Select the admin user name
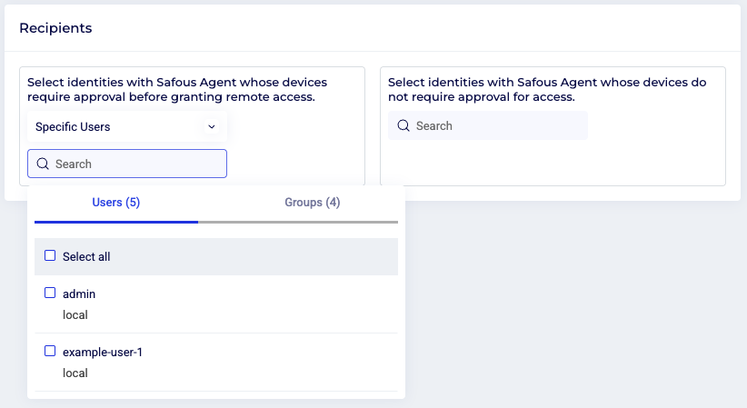Image resolution: width=747 pixels, height=408 pixels. point(79,294)
